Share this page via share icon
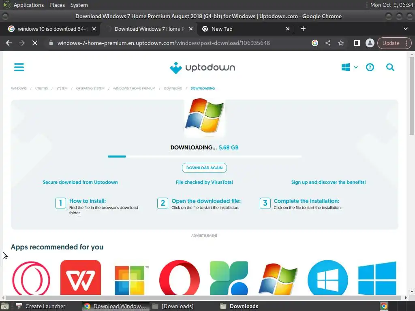 (x=328, y=43)
